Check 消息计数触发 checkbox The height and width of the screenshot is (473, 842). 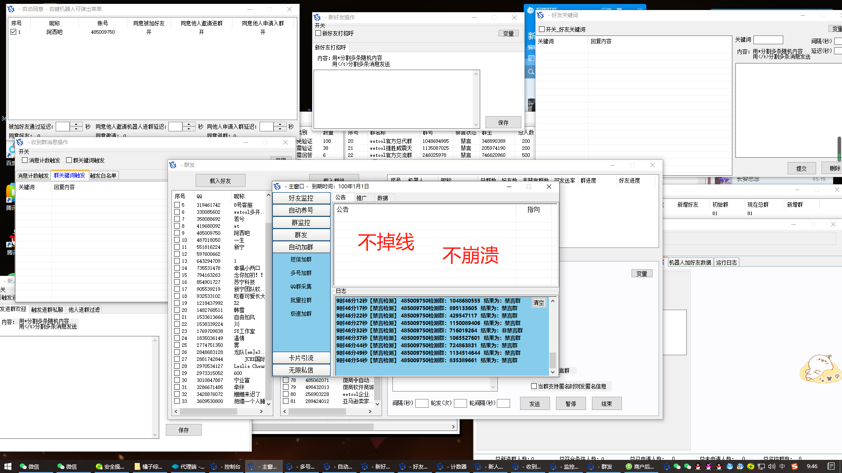pos(25,160)
